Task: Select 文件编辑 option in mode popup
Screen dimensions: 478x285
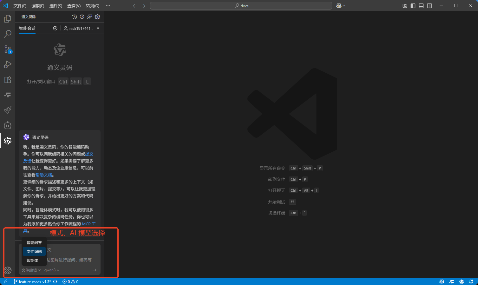Action: coord(34,251)
